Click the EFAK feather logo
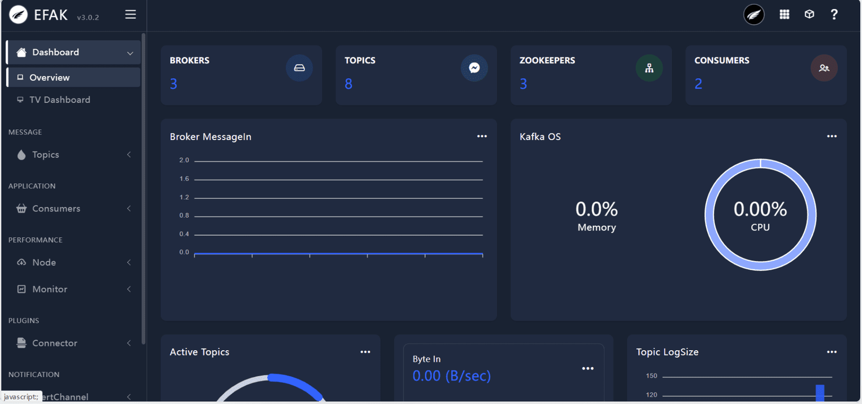The image size is (862, 404). click(x=18, y=15)
